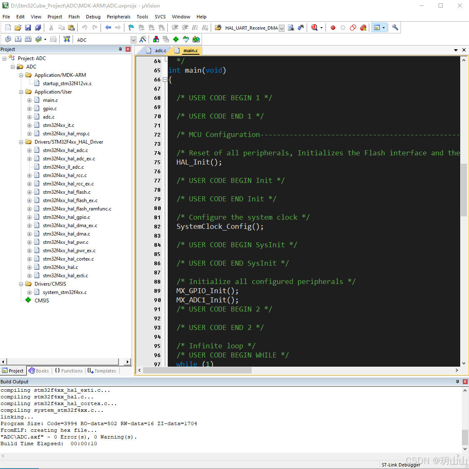This screenshot has height=469, width=469.
Task: Switch to the Templates panel tab
Action: 102,371
